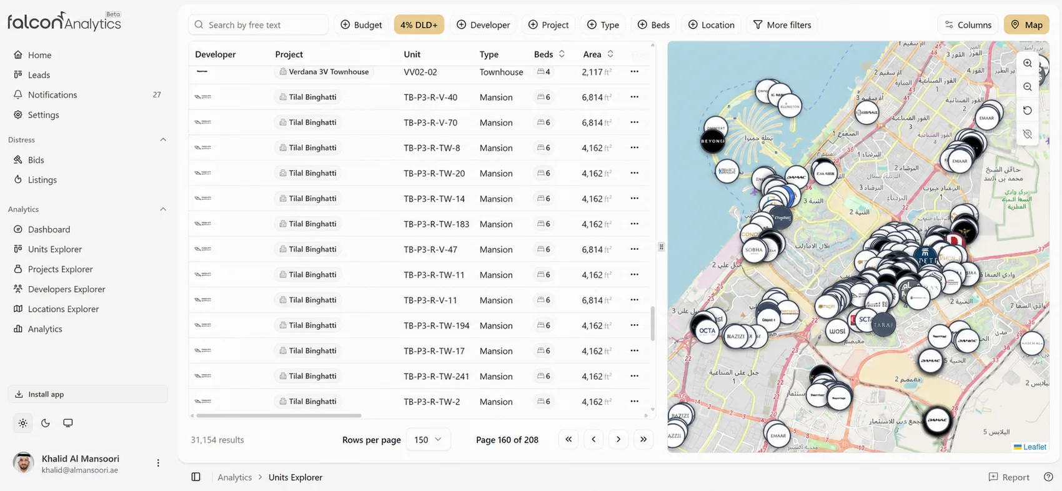This screenshot has width=1062, height=491.
Task: Jump to the first page
Action: coord(568,440)
